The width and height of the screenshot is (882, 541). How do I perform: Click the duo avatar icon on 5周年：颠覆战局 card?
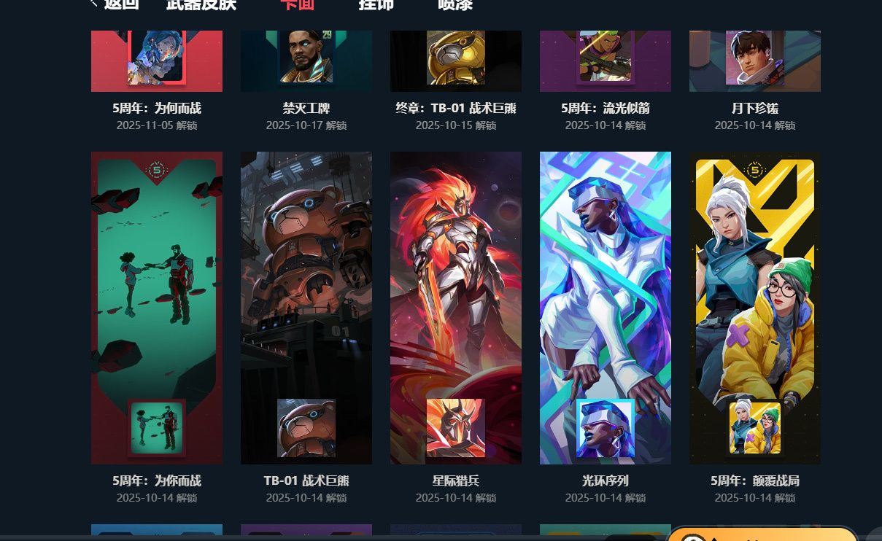tap(755, 428)
